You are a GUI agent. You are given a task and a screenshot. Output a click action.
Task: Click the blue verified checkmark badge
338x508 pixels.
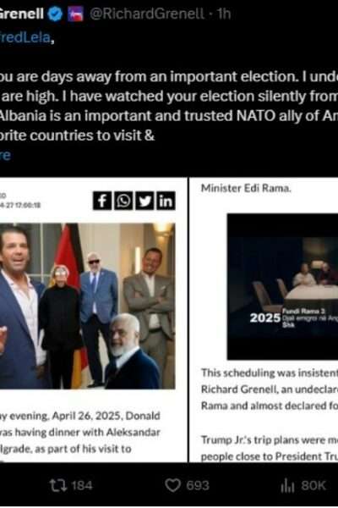55,14
